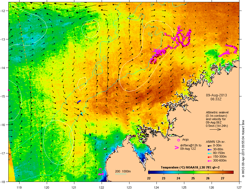Click the longitude axis label 119

19,187
